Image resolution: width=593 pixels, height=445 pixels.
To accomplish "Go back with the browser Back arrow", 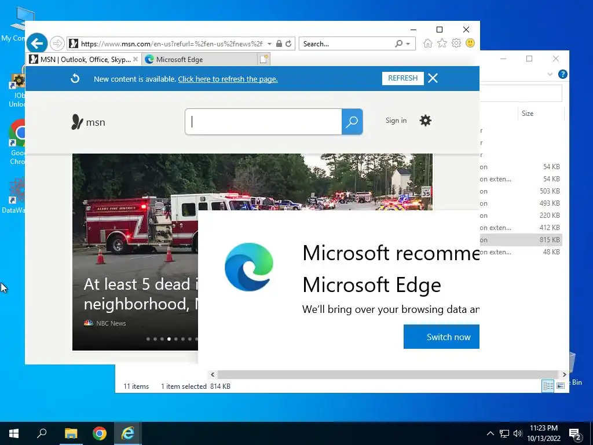I will (36, 44).
